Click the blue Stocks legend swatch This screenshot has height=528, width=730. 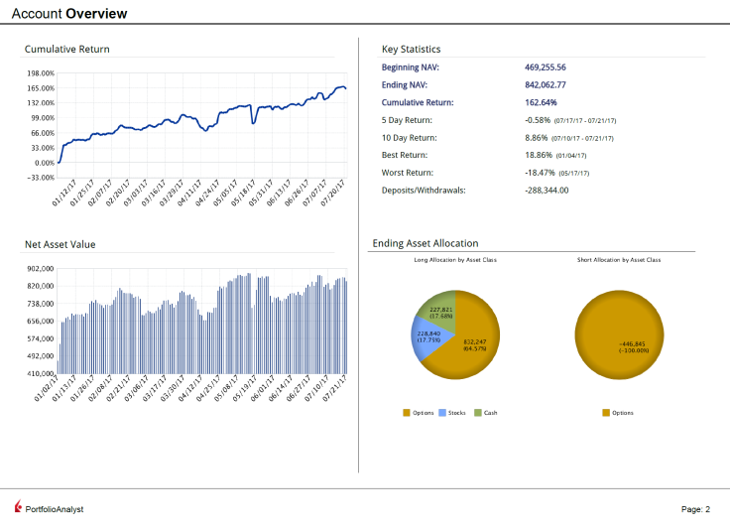tap(442, 413)
